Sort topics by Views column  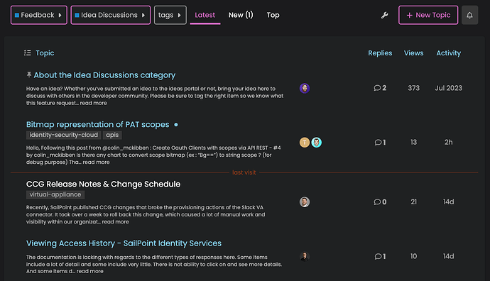point(414,53)
